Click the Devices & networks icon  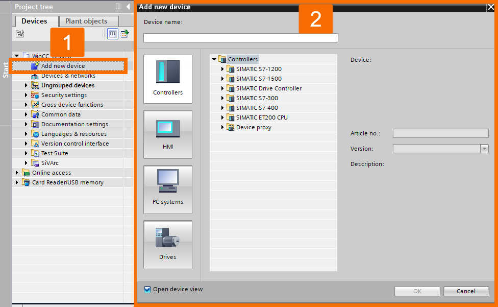click(x=35, y=76)
